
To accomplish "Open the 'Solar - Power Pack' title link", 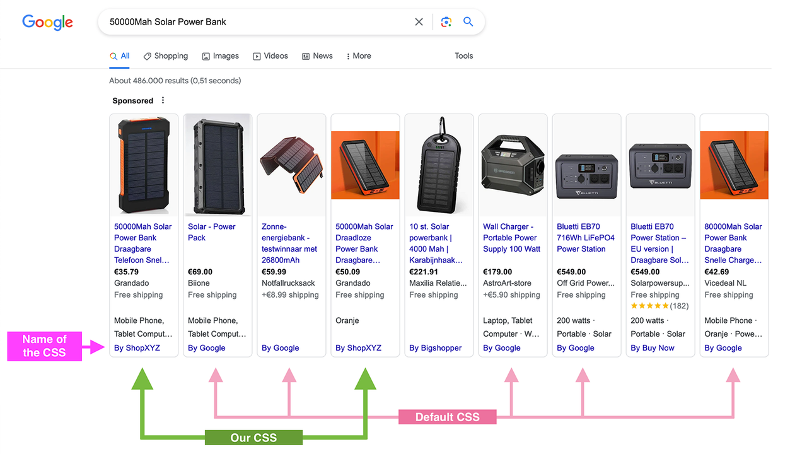I will [x=212, y=232].
